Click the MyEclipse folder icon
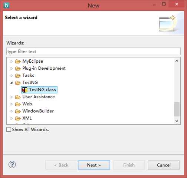 pyautogui.click(x=18, y=61)
